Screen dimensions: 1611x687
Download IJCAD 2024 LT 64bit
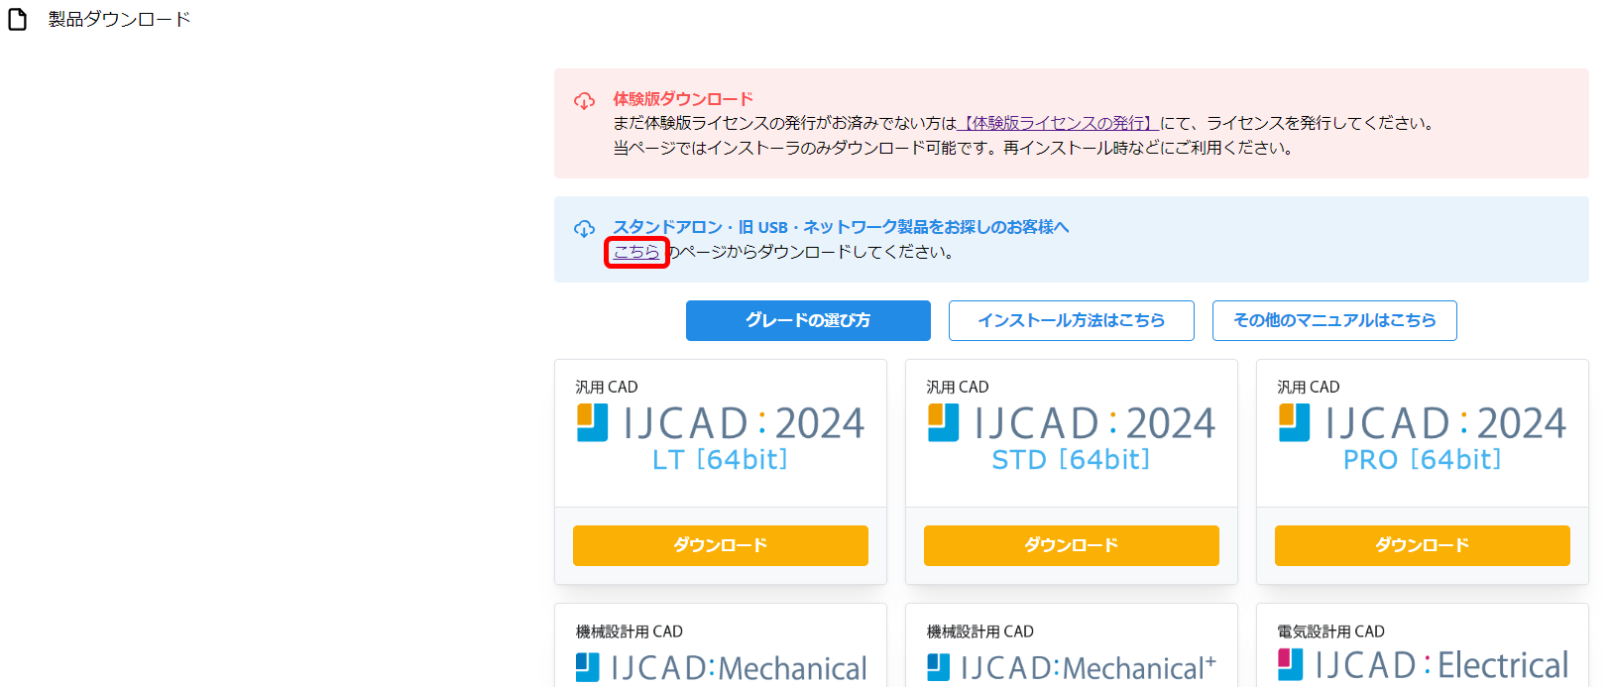click(721, 545)
